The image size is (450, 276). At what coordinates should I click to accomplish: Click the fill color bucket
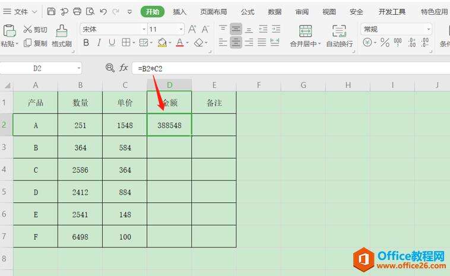coord(162,43)
